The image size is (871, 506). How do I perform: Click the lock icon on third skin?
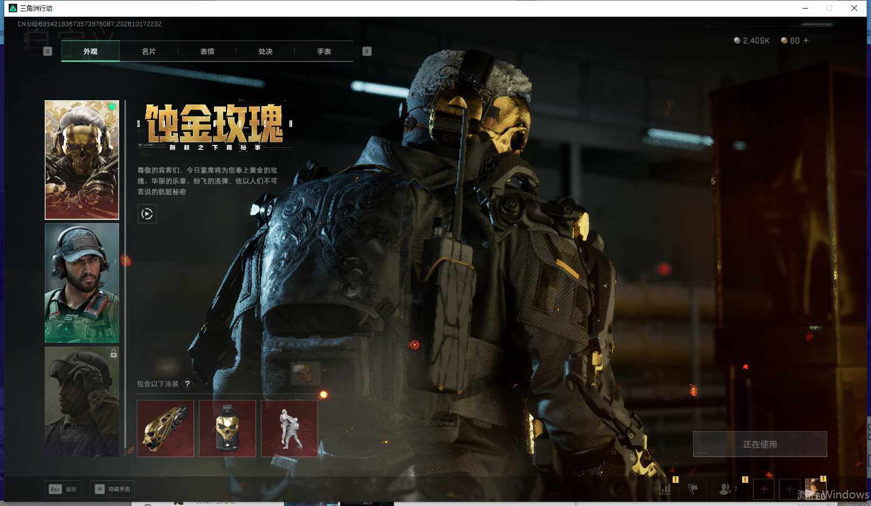point(114,353)
